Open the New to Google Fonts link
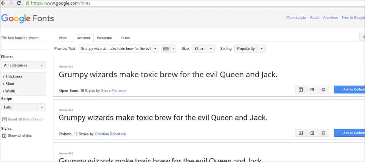Image resolution: width=365 pixels, height=162 pixels. (x=353, y=17)
